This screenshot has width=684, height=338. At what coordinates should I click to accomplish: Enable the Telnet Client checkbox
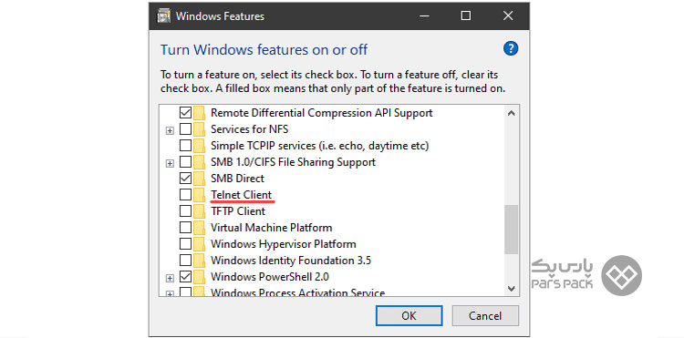point(185,195)
